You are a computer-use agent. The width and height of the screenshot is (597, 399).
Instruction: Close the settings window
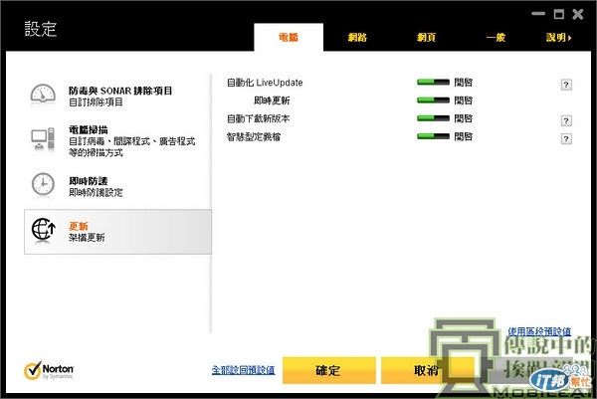[x=577, y=14]
